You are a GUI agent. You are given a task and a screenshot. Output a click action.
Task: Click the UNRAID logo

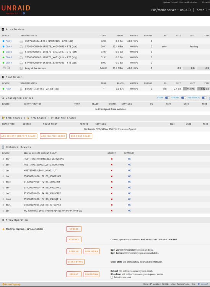[x=16, y=8]
